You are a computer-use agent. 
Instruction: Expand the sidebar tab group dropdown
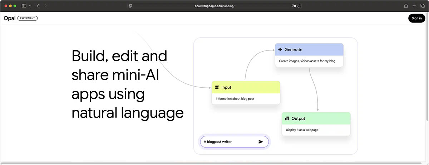tap(30, 6)
